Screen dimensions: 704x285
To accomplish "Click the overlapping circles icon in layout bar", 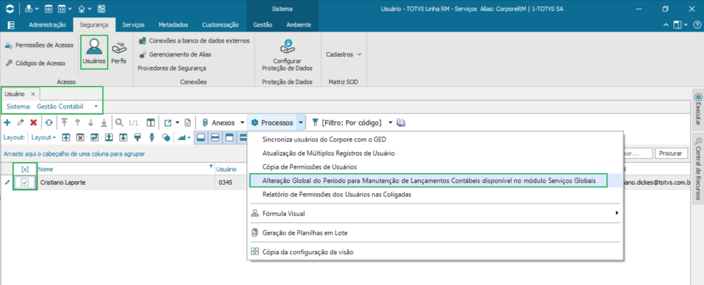I will click(167, 137).
